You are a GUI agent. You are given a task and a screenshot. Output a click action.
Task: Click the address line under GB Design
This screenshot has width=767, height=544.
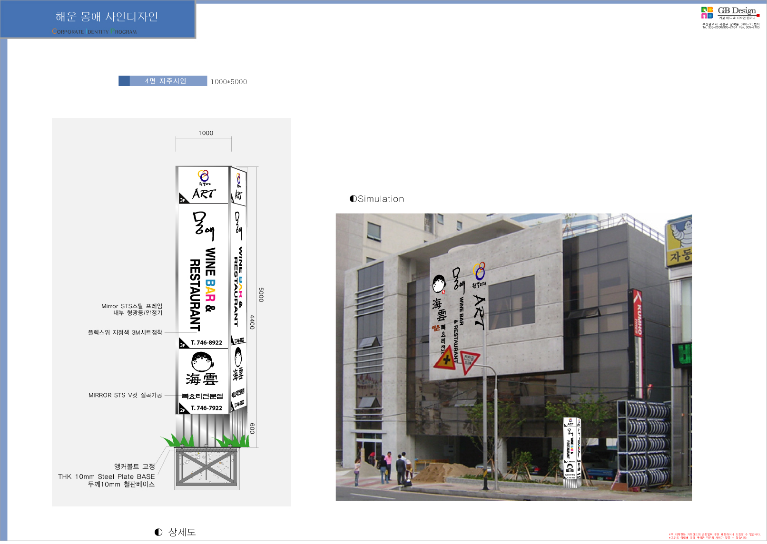pyautogui.click(x=731, y=24)
